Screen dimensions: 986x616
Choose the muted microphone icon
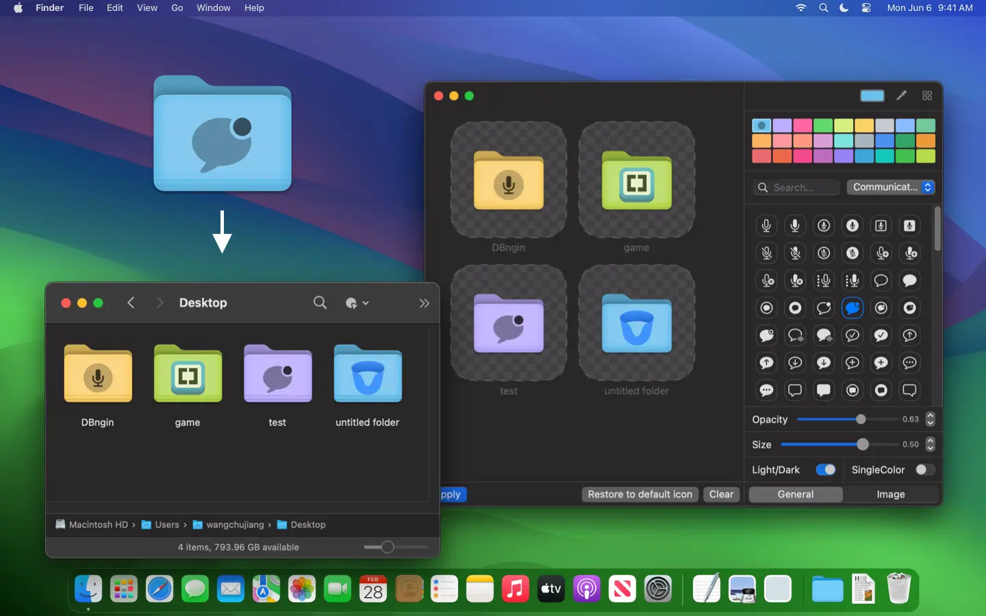[766, 253]
